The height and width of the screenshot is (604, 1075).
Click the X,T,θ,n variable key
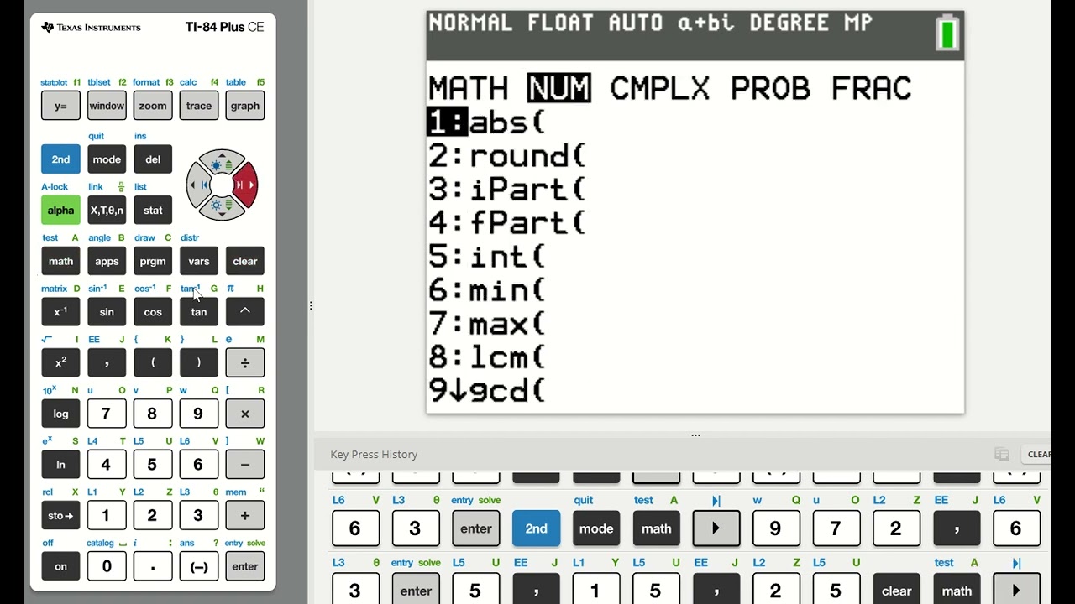point(107,211)
